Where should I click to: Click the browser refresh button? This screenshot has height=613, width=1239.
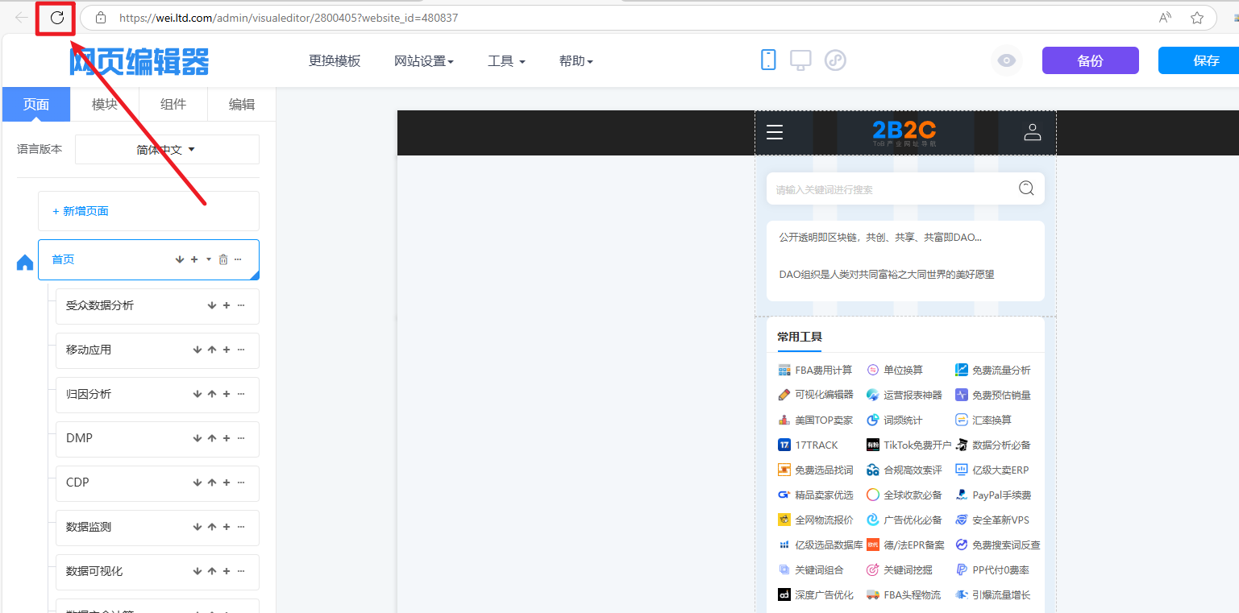(56, 18)
